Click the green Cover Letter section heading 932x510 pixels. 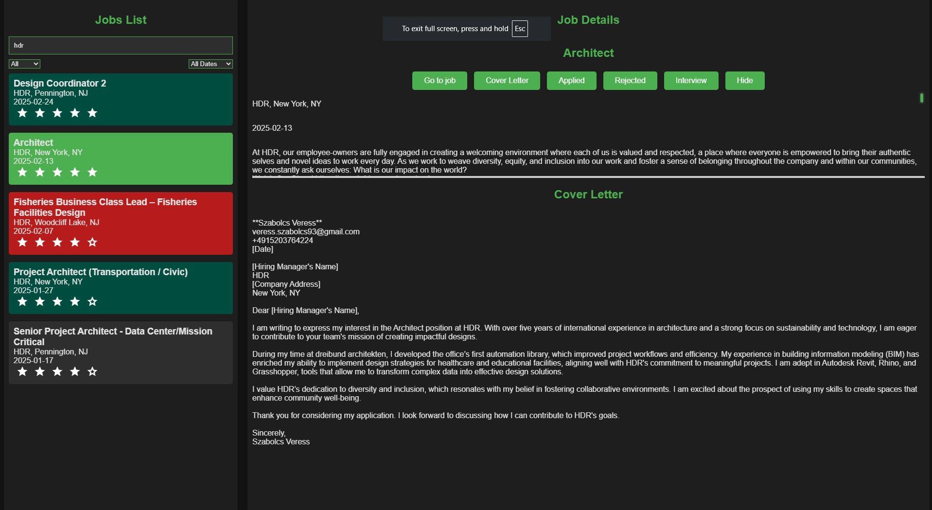click(x=588, y=194)
